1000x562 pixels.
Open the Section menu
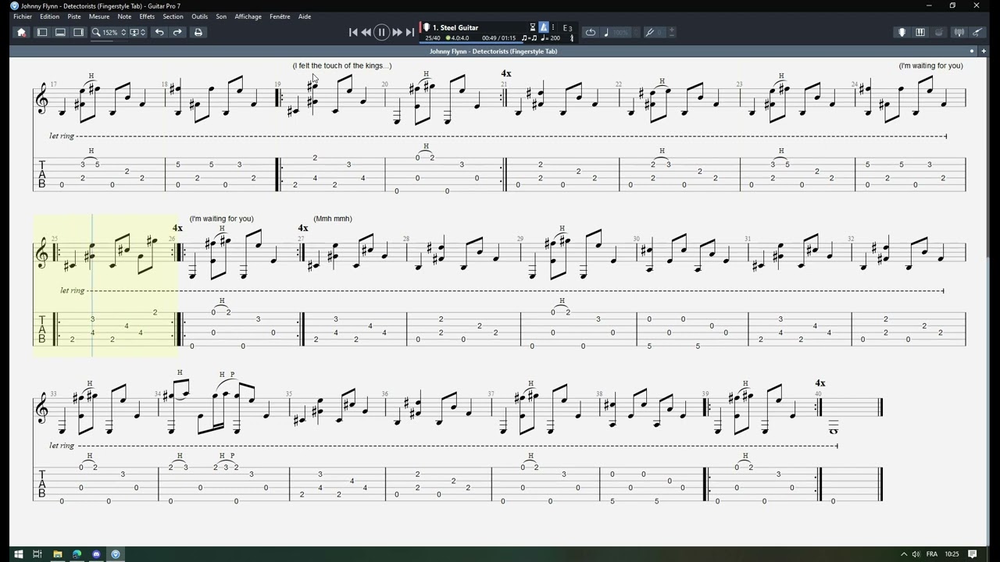coord(173,16)
